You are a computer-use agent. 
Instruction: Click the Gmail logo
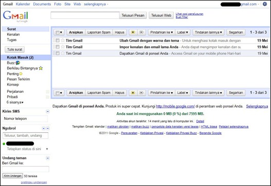[x=15, y=16]
